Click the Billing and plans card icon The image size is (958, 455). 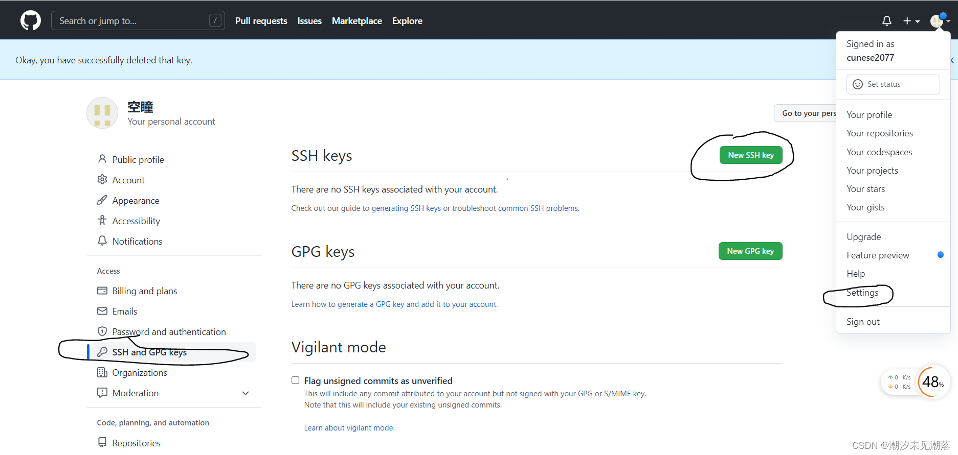pyautogui.click(x=102, y=291)
